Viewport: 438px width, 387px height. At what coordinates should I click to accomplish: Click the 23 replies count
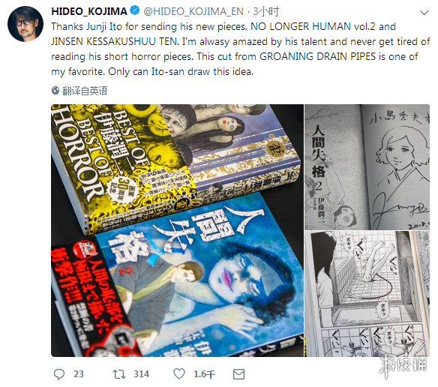[x=79, y=374]
